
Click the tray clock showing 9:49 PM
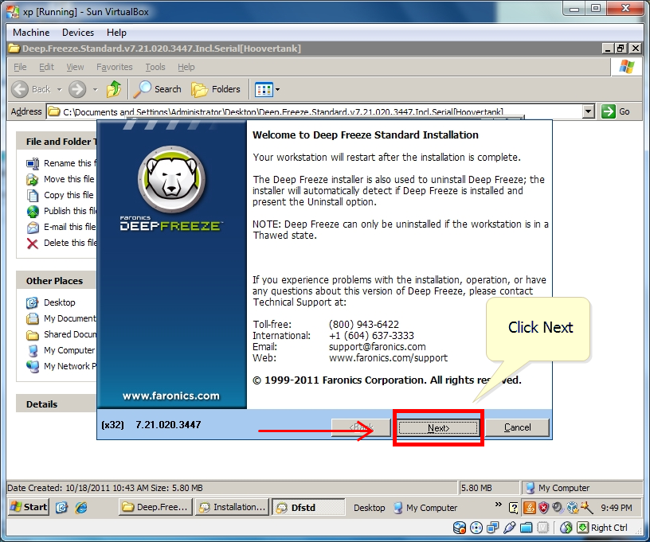(x=617, y=508)
